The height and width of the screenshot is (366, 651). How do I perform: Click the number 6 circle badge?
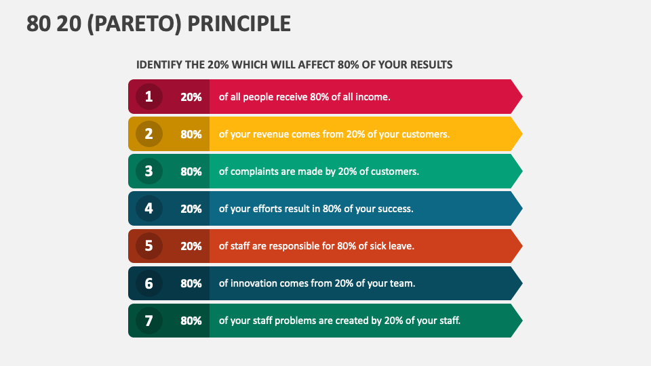pyautogui.click(x=149, y=283)
